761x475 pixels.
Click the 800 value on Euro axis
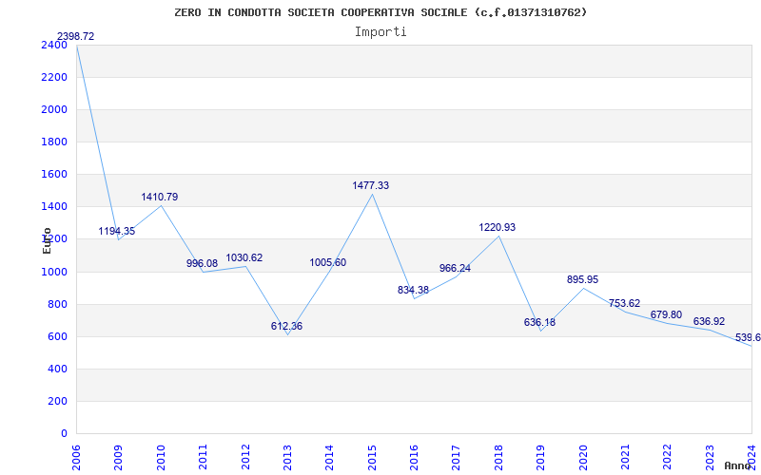(x=57, y=304)
